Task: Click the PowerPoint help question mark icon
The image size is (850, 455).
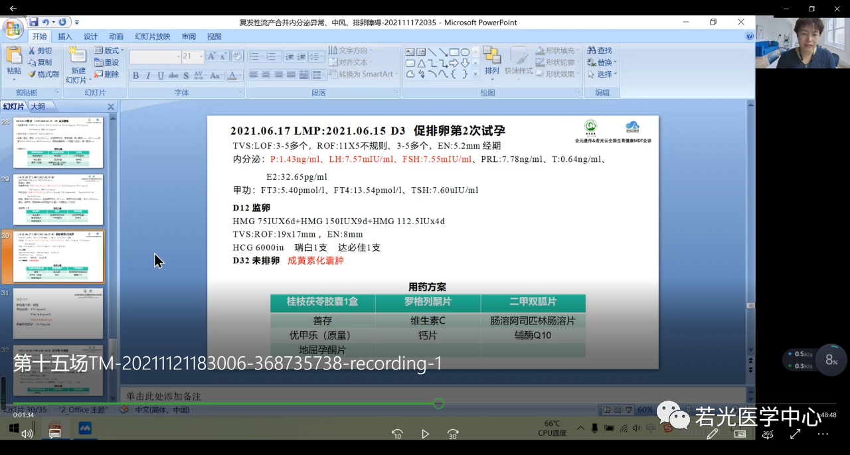Action: point(749,36)
